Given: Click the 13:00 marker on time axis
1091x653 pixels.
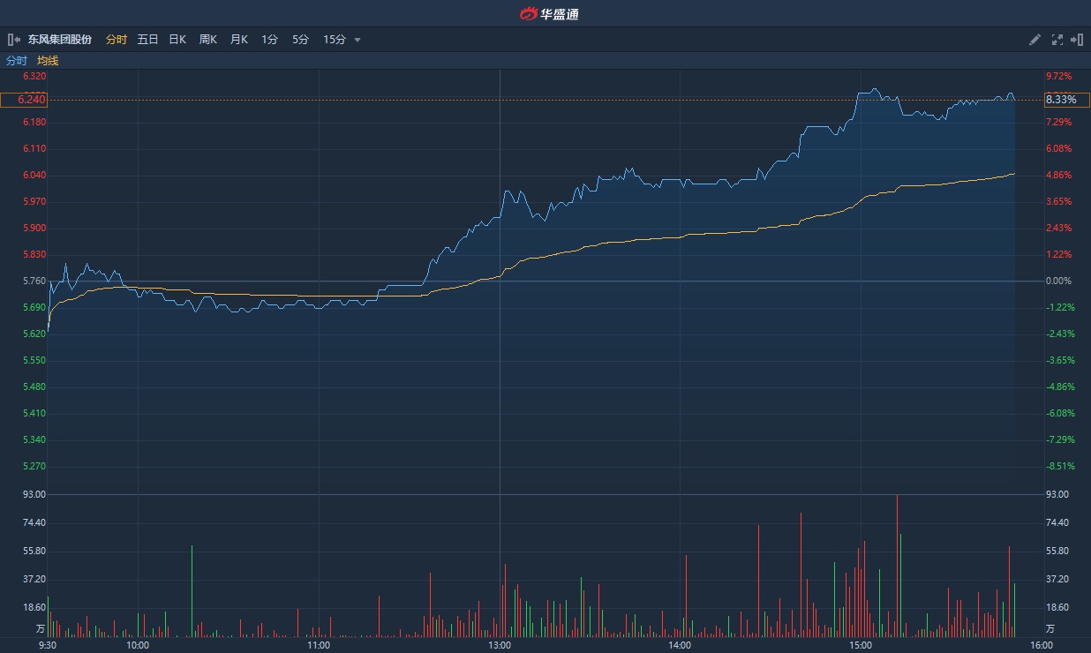Looking at the screenshot, I should (500, 645).
